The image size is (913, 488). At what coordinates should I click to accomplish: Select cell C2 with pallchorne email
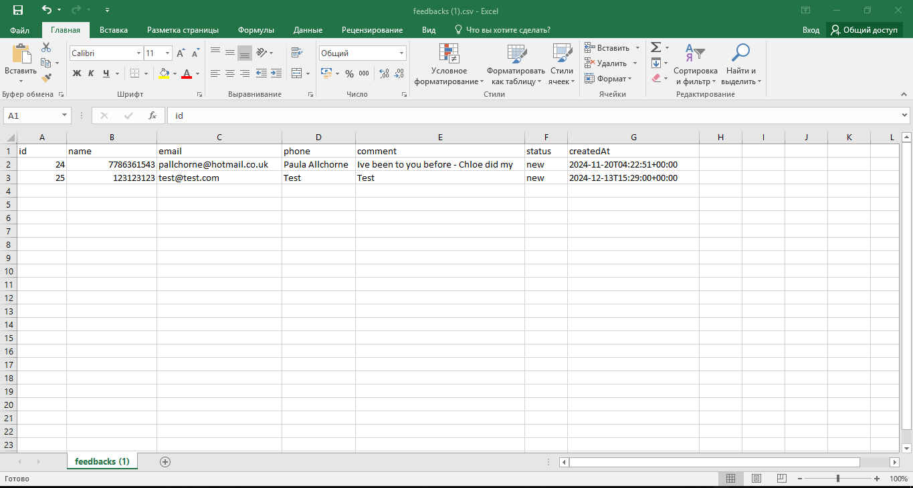(219, 164)
